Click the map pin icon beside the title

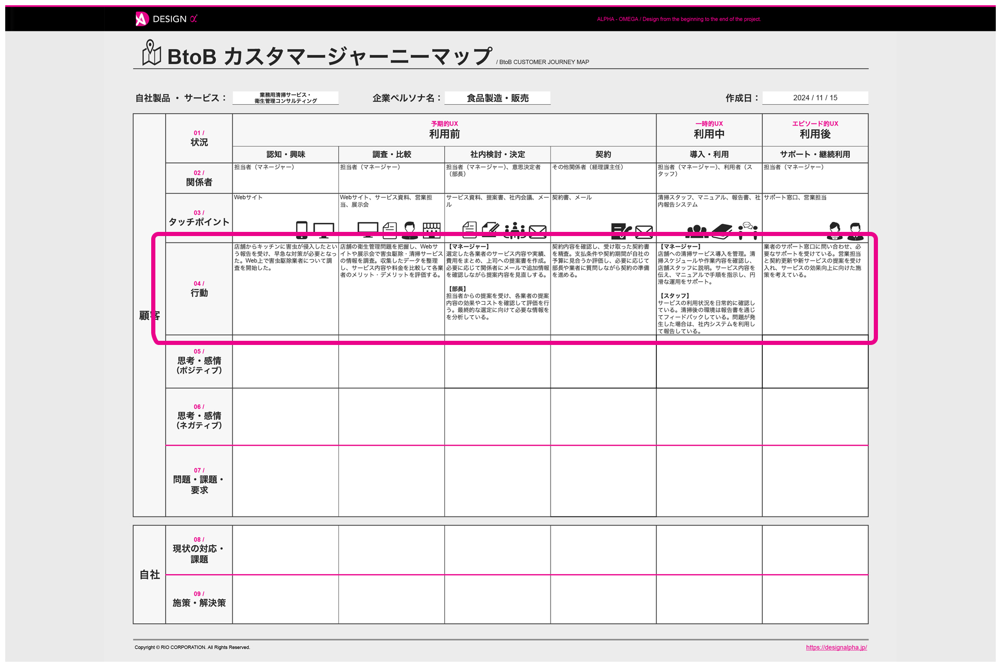151,53
